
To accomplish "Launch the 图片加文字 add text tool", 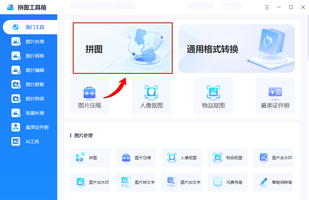I will point(182,182).
